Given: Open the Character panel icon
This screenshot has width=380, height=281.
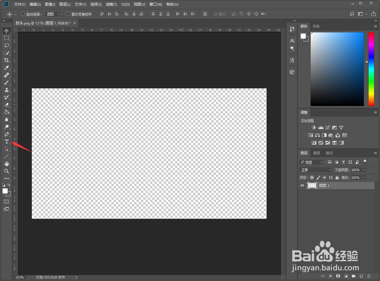Looking at the screenshot, I should click(292, 41).
